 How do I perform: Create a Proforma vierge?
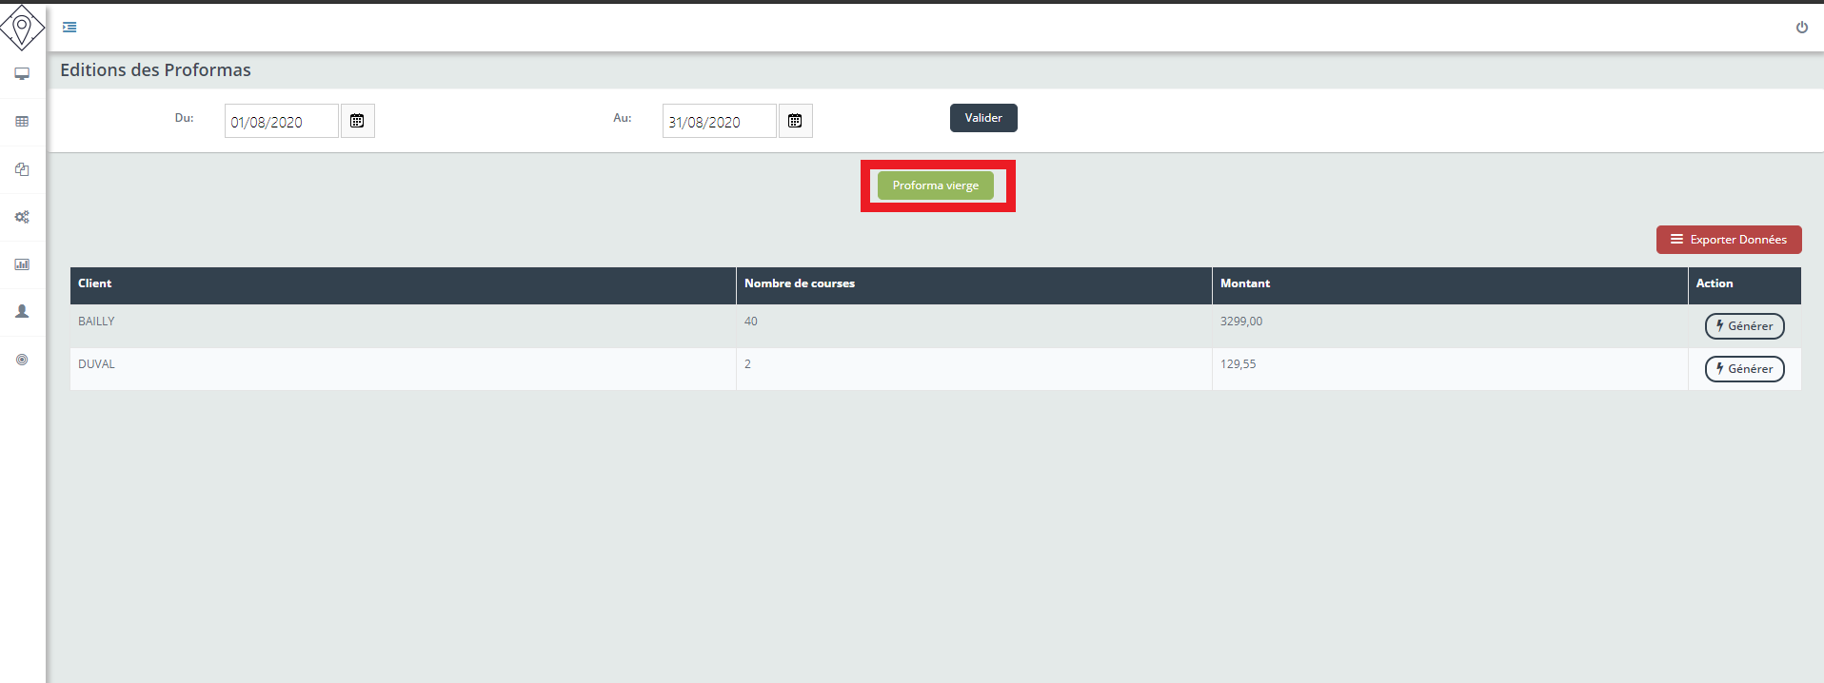pos(935,185)
